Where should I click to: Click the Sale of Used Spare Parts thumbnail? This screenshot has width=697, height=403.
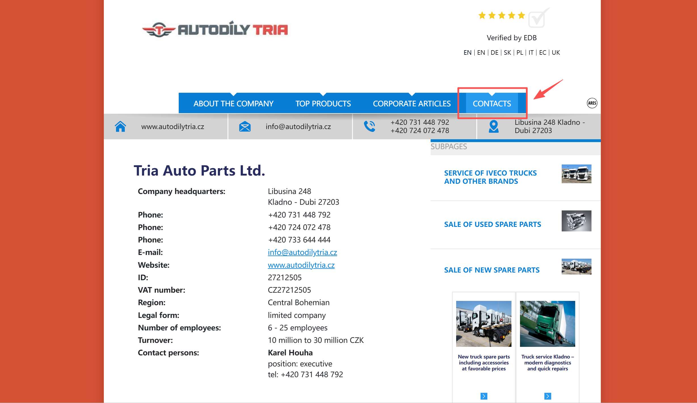[x=576, y=221]
